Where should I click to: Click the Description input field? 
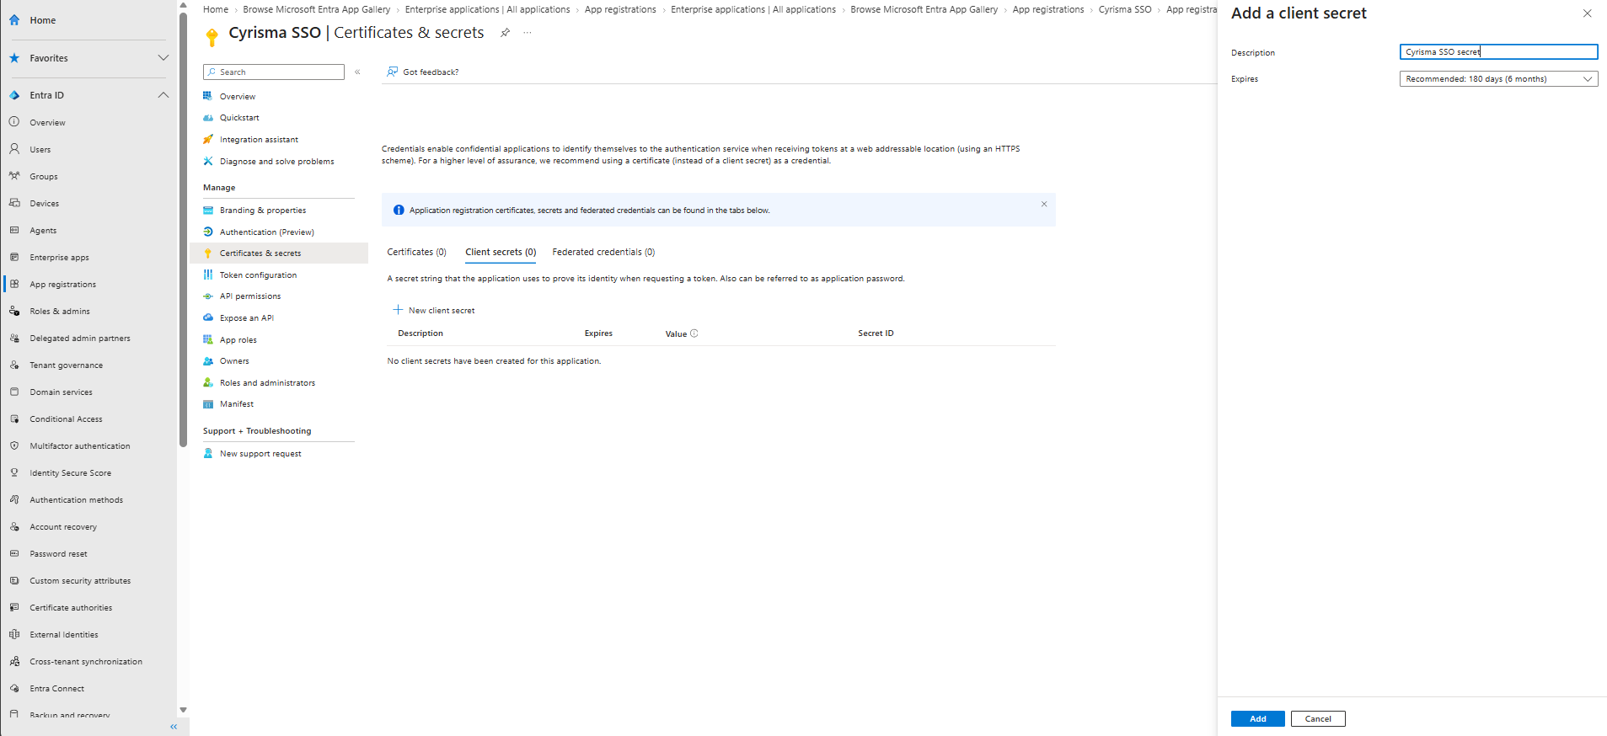(x=1498, y=52)
